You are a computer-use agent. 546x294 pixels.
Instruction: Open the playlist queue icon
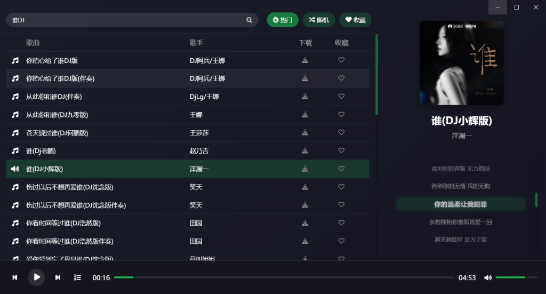[x=77, y=277]
